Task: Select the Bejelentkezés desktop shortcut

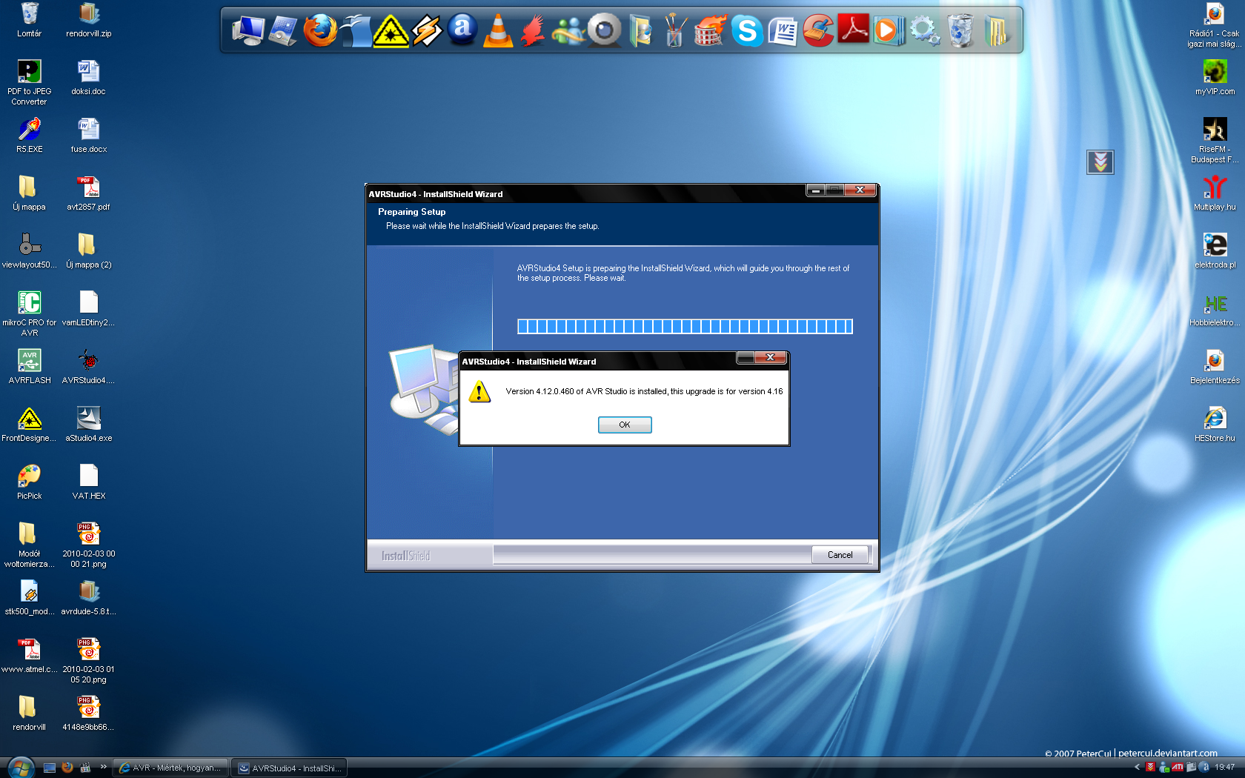Action: (x=1215, y=367)
